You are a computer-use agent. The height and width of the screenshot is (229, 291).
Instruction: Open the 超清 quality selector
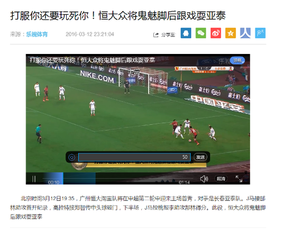[221, 179]
